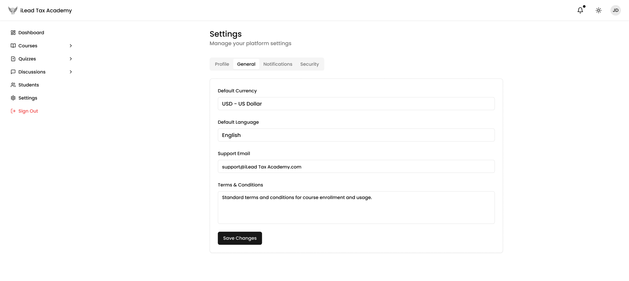The width and height of the screenshot is (629, 281).
Task: Switch to the Notifications tab
Action: click(x=278, y=64)
